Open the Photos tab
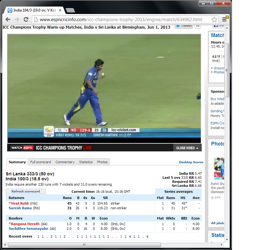Screen dimensions: 269x250 pyautogui.click(x=102, y=162)
